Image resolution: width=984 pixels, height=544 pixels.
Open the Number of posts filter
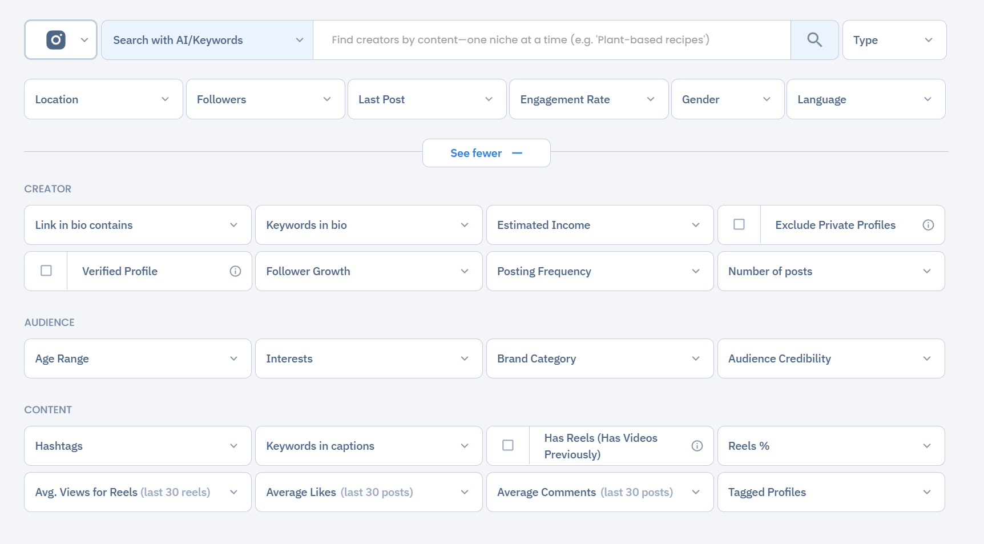pyautogui.click(x=831, y=271)
